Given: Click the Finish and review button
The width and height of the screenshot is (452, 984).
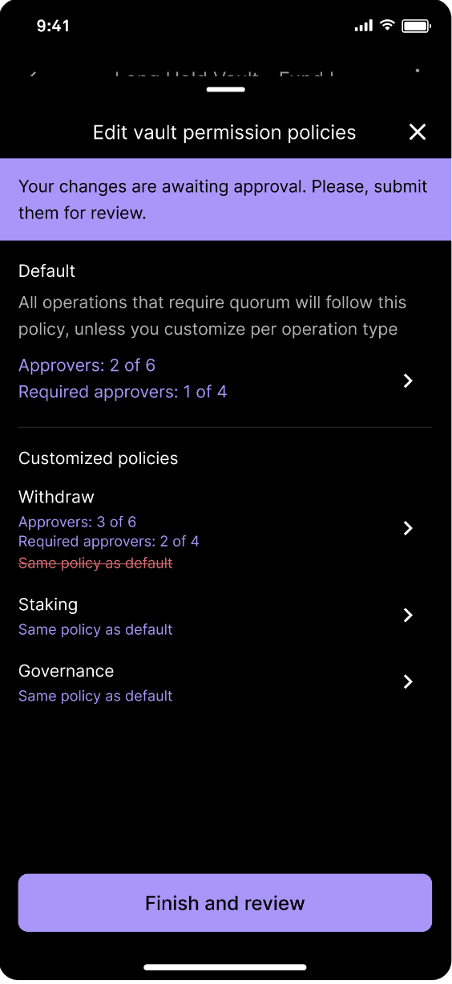Looking at the screenshot, I should pyautogui.click(x=225, y=903).
